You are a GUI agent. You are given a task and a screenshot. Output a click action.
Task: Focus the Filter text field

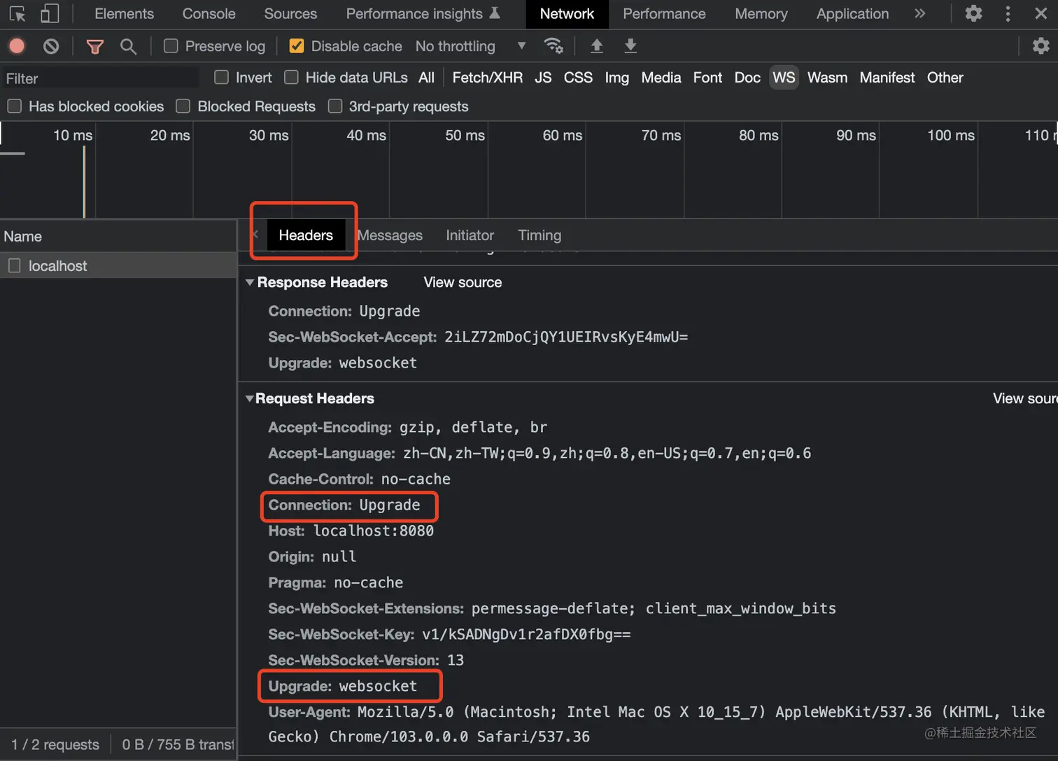100,78
